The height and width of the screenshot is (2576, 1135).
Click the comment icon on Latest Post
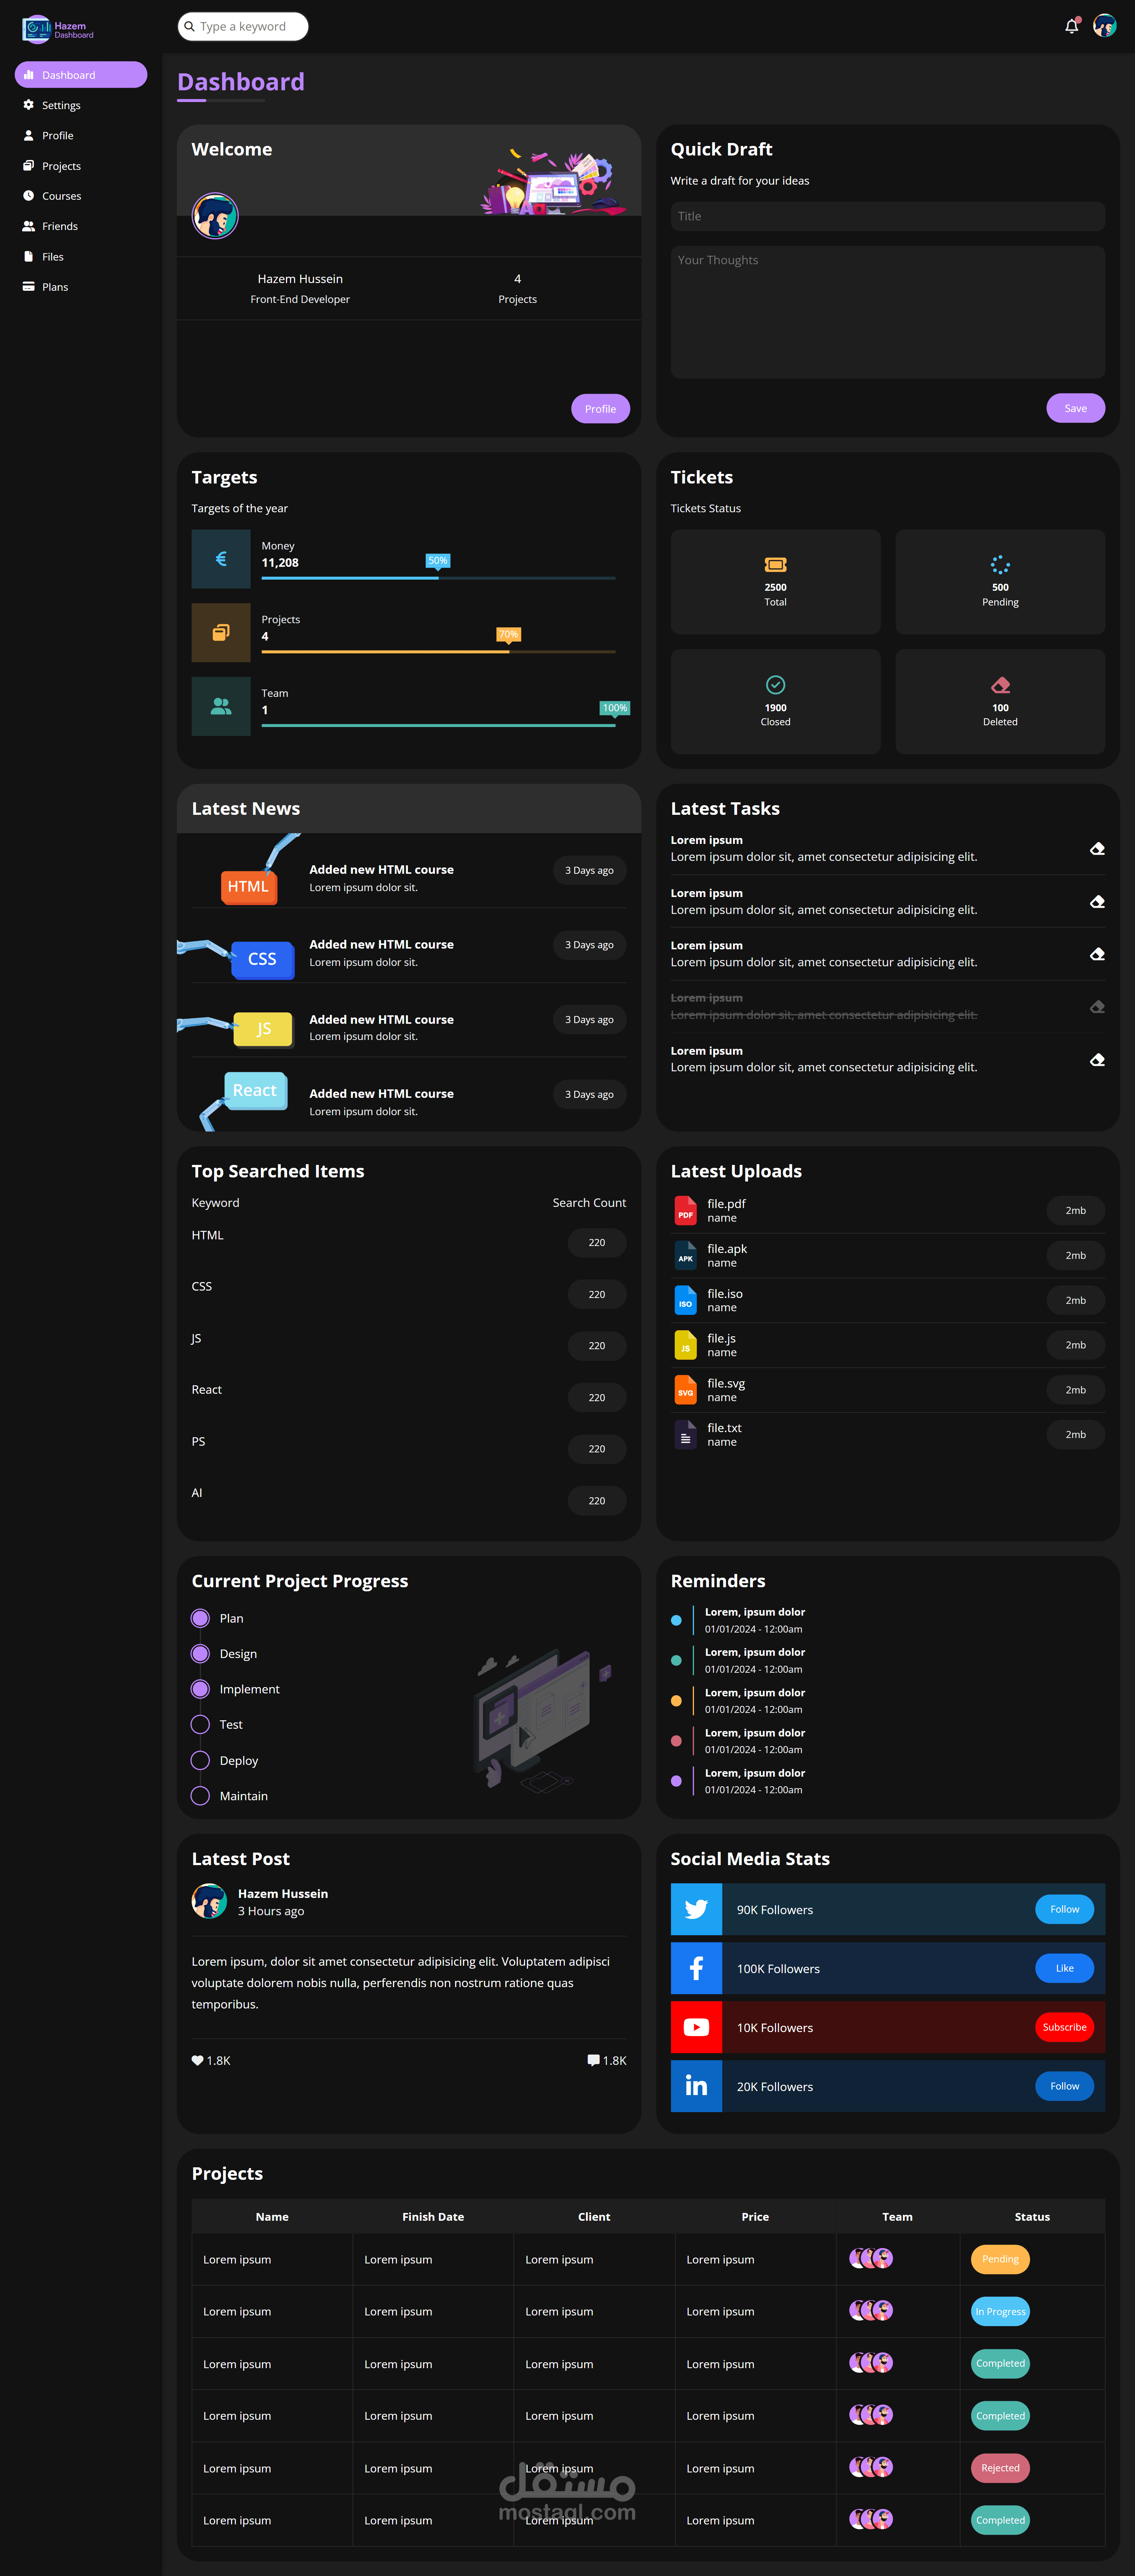[x=593, y=2060]
